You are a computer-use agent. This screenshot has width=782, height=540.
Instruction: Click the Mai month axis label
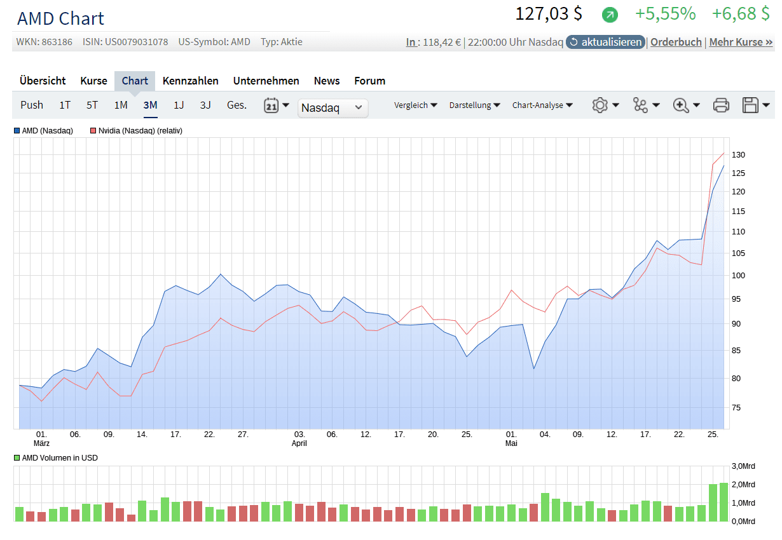511,443
